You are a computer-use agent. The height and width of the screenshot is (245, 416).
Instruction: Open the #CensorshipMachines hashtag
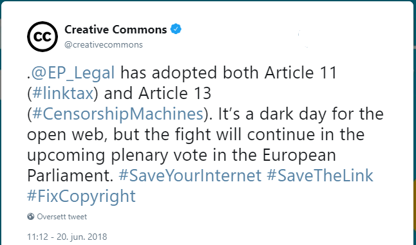(118, 114)
